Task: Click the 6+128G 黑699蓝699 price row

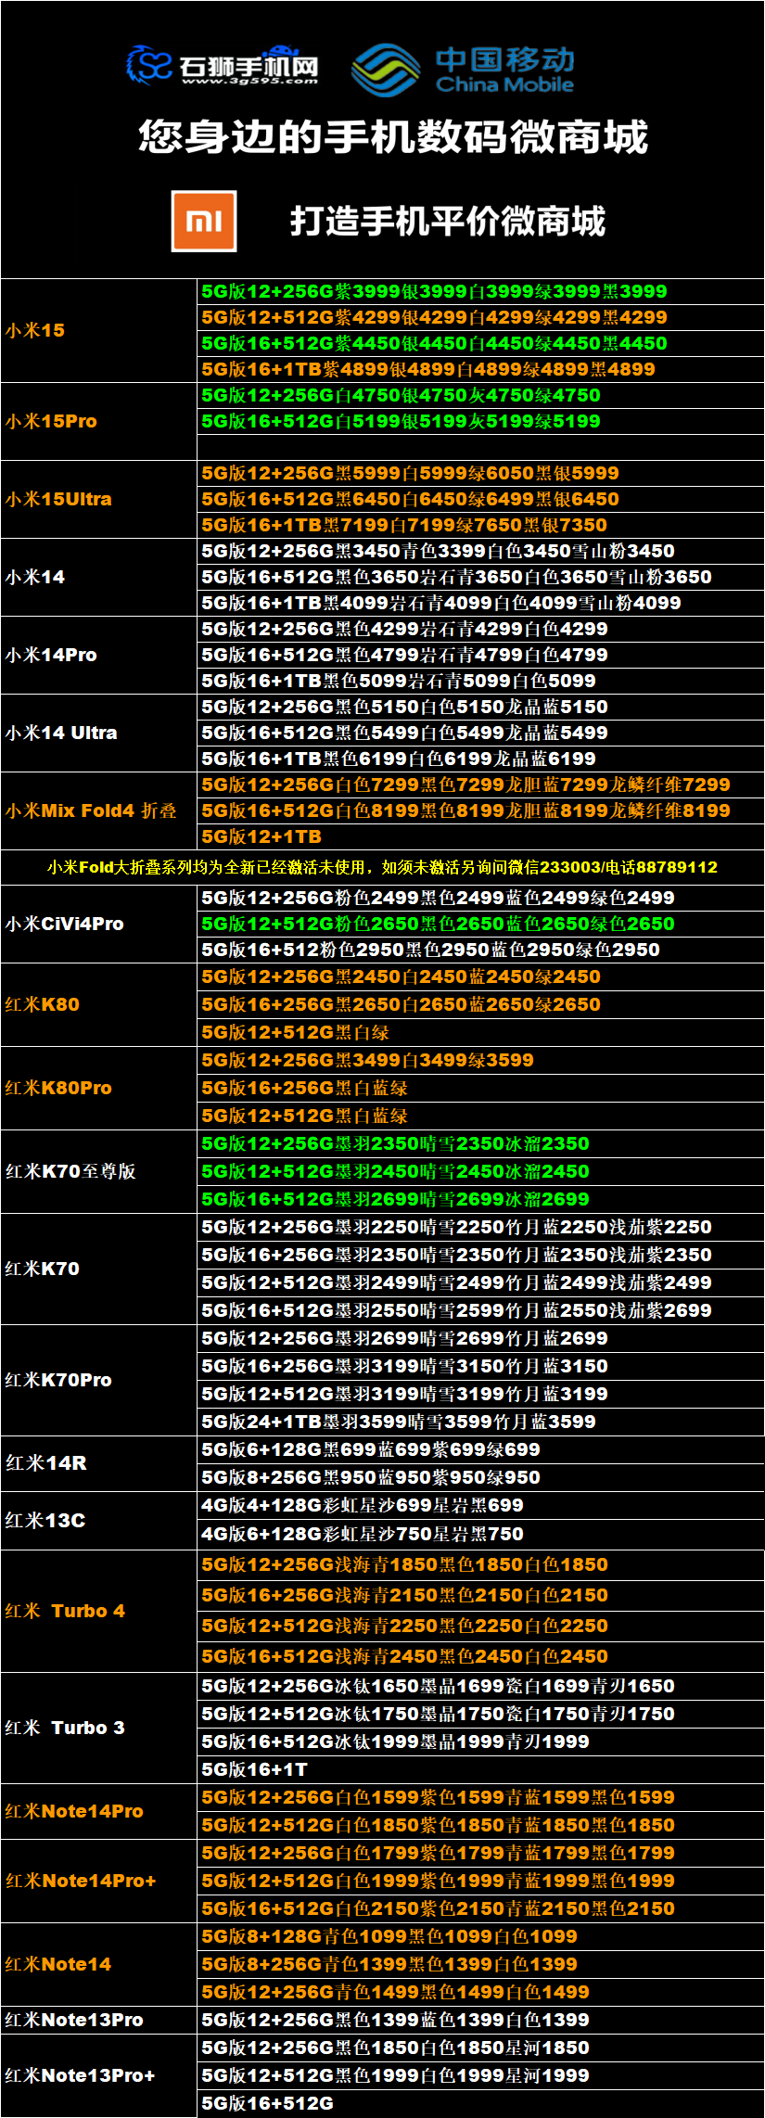Action: pos(481,1449)
